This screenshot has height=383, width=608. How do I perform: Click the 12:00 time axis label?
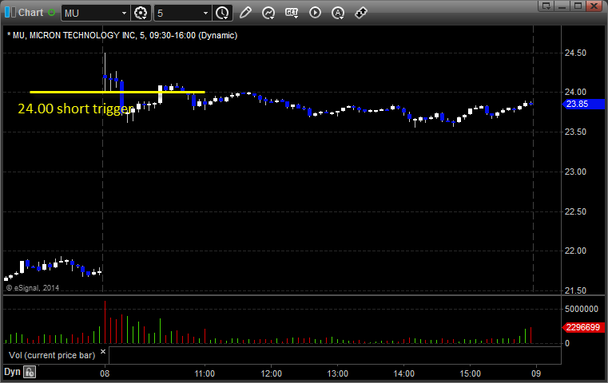coord(271,373)
